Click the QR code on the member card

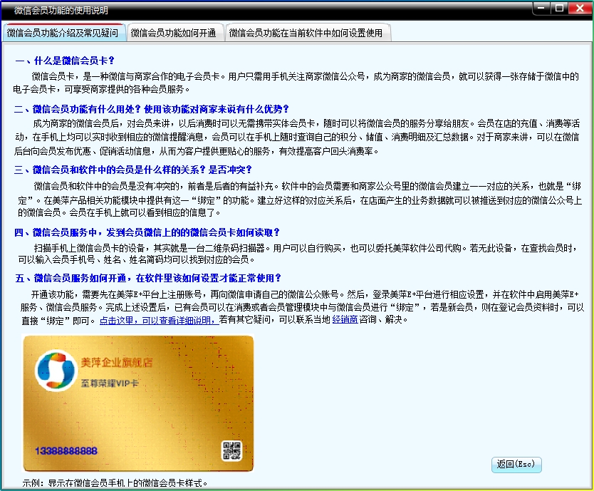pos(231,450)
